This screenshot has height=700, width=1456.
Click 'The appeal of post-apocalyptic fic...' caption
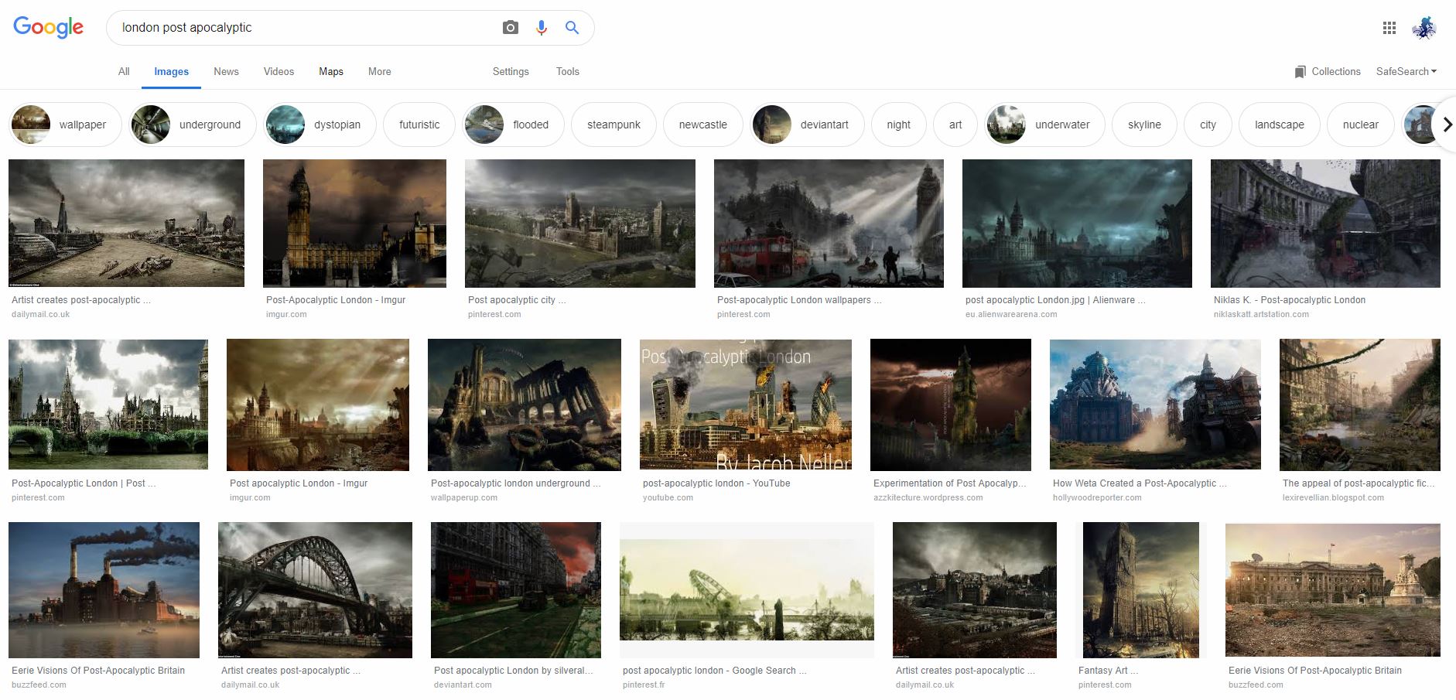coord(1359,483)
